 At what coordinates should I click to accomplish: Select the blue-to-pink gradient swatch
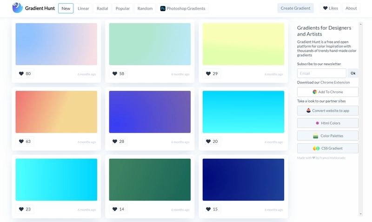(56, 44)
